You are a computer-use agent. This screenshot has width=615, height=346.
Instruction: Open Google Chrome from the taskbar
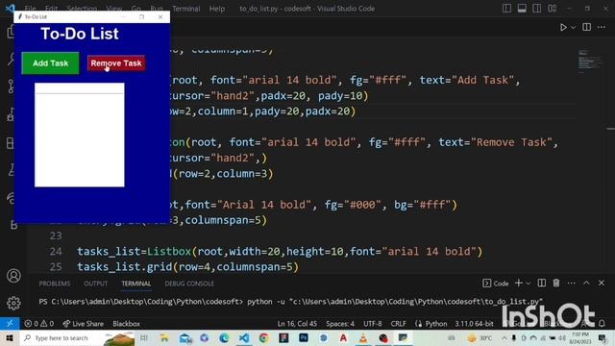[263, 337]
